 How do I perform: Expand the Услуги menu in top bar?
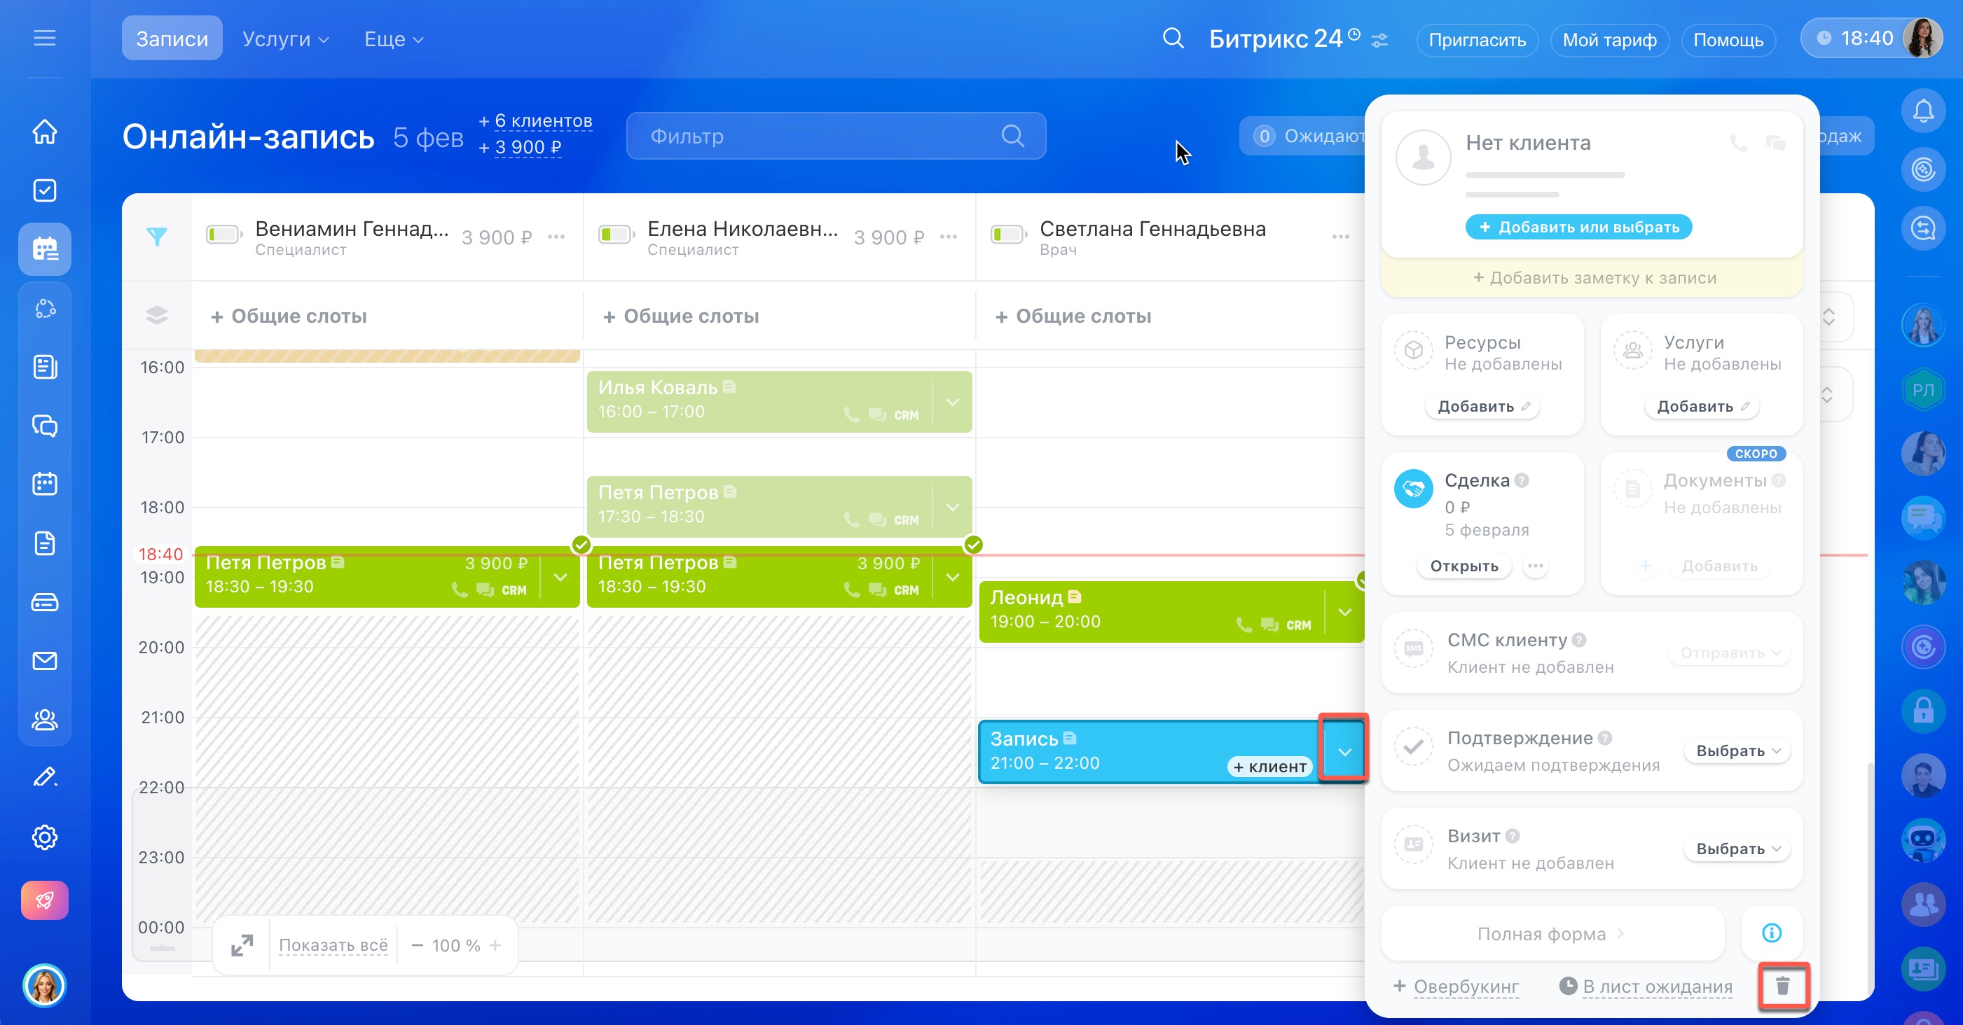pos(285,39)
